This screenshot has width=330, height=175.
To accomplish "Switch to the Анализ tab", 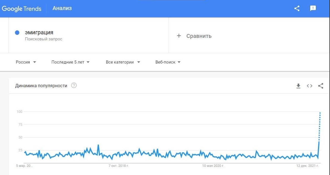I will 62,8.
